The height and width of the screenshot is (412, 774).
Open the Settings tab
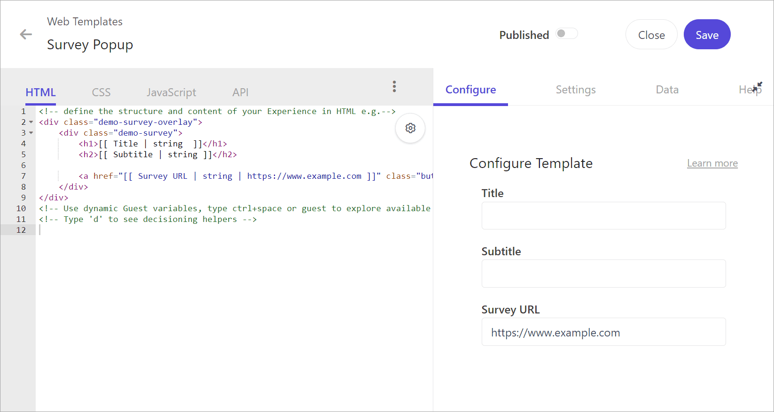coord(576,90)
